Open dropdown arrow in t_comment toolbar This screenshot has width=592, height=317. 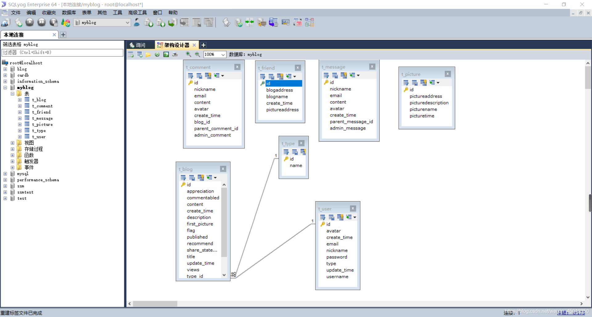223,76
